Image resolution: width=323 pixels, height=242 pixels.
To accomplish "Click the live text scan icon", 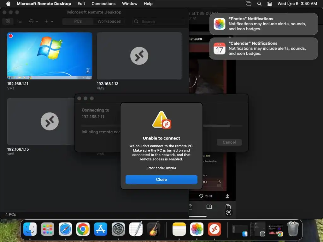I will click(x=228, y=213).
